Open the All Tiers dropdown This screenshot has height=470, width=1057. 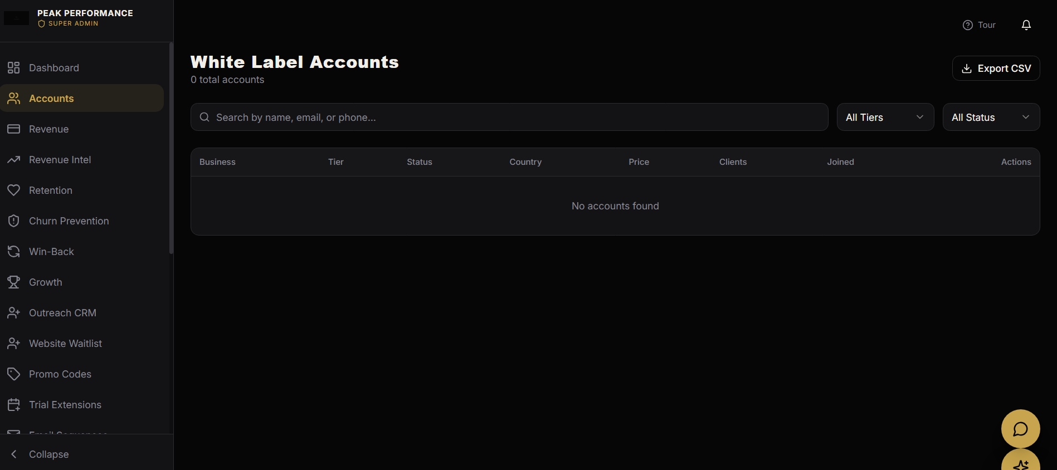coord(885,117)
